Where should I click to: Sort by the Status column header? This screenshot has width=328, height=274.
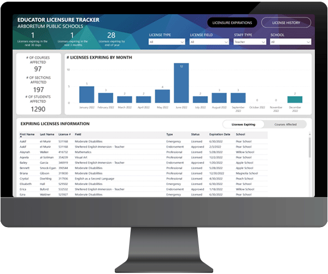[195, 134]
